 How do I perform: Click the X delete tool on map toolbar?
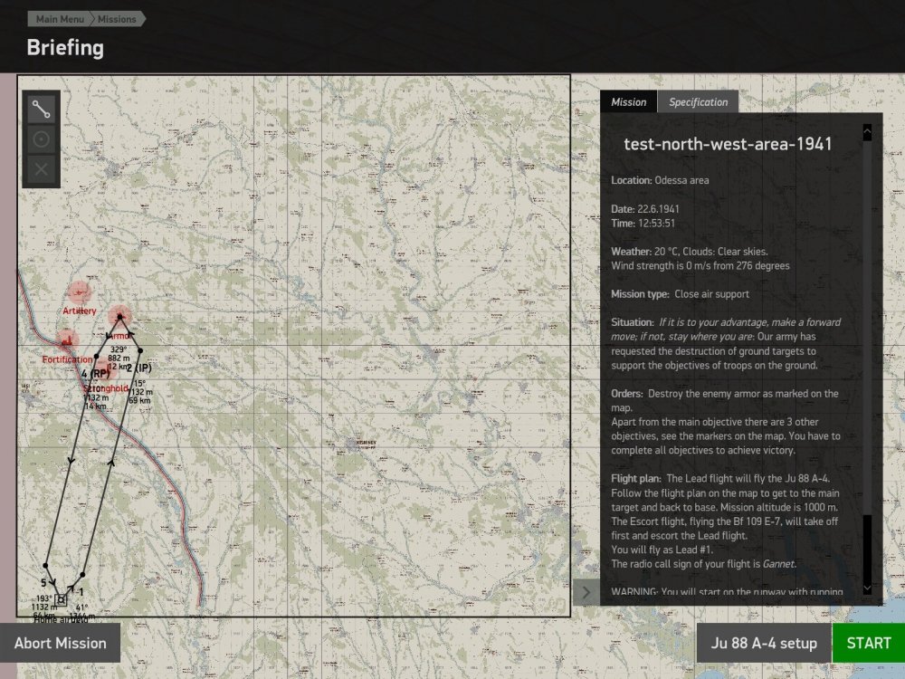click(x=42, y=168)
